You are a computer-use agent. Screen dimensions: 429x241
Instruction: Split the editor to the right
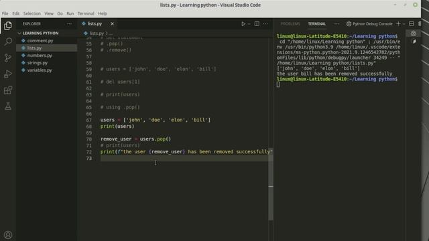(x=257, y=24)
